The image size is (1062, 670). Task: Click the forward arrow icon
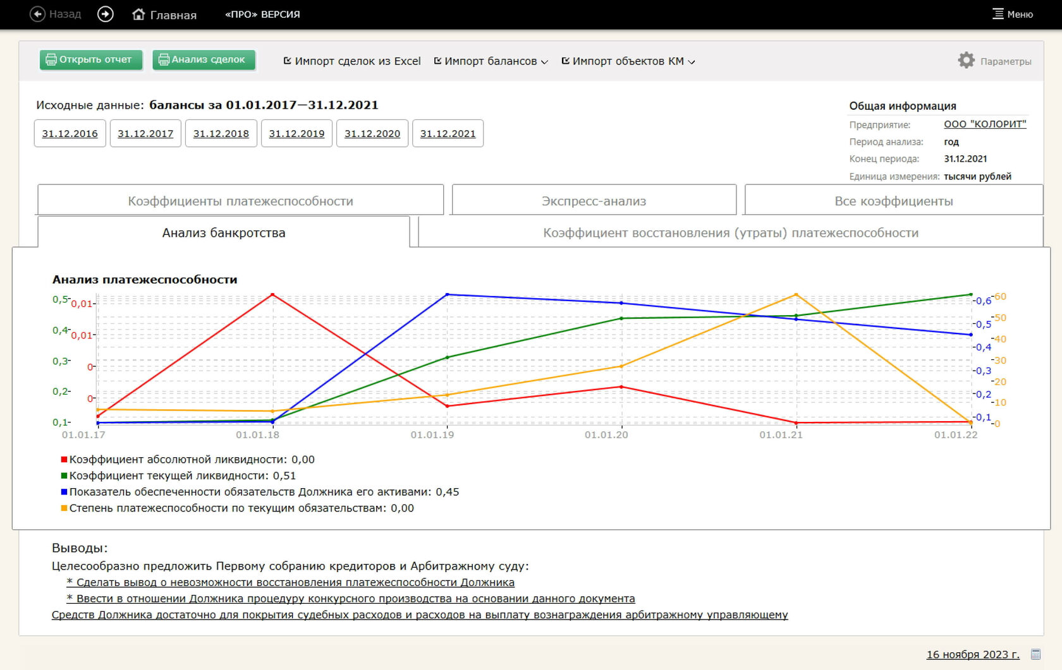(106, 14)
